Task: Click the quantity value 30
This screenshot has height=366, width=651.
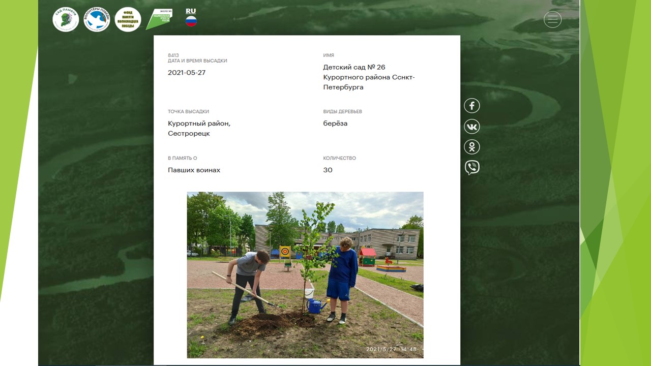Action: [328, 170]
